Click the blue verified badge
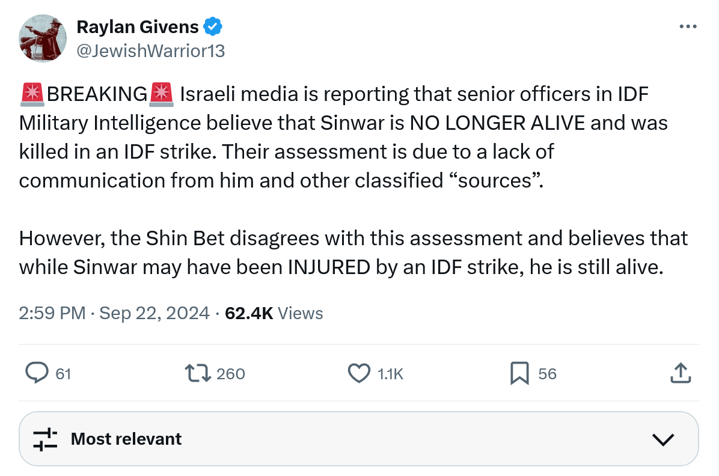This screenshot has height=476, width=719. point(213,26)
